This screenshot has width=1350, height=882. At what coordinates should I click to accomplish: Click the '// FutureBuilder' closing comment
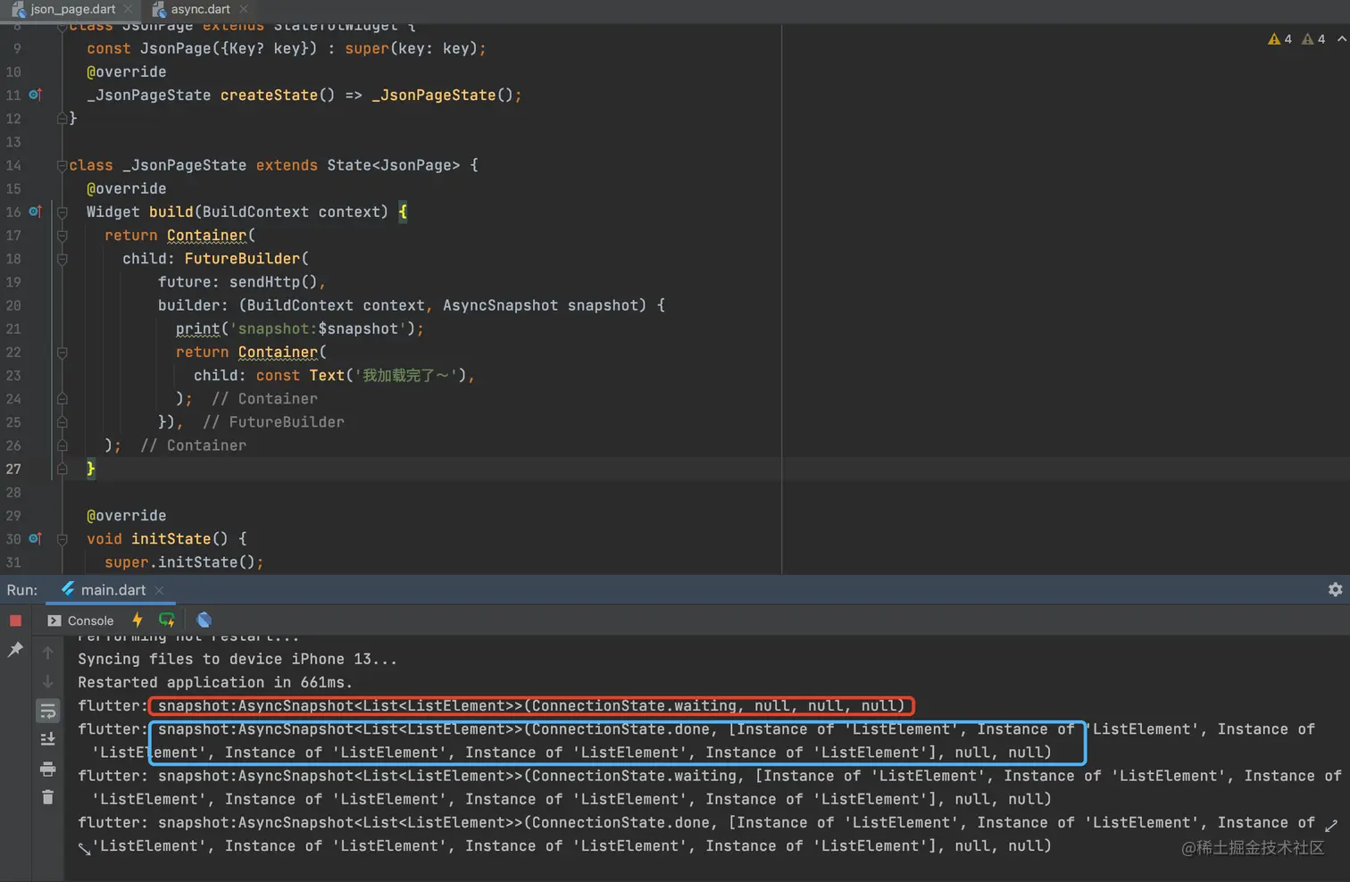273,422
